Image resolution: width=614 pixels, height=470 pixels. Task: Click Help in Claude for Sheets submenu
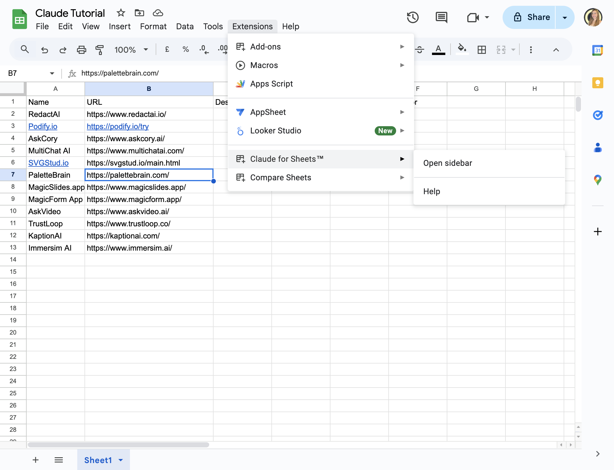point(489,192)
